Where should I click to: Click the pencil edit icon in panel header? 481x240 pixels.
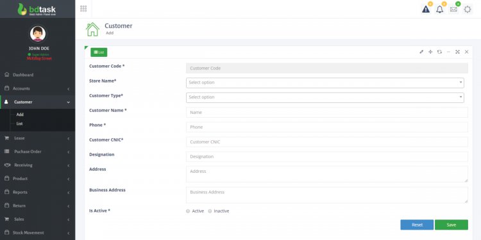tap(421, 52)
